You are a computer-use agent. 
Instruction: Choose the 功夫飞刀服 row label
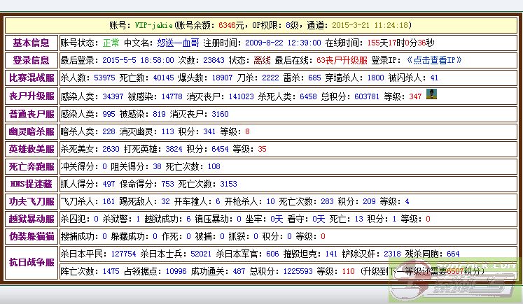click(31, 201)
